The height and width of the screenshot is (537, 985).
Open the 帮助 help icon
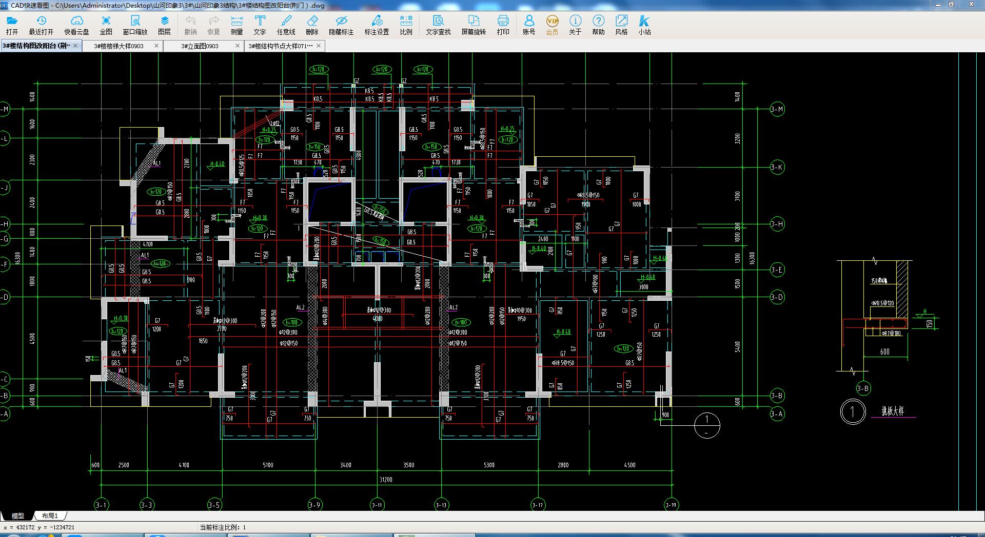click(598, 25)
